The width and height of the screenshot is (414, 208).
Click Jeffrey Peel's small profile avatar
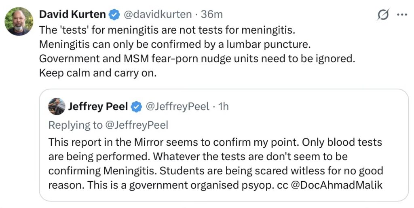pyautogui.click(x=57, y=107)
